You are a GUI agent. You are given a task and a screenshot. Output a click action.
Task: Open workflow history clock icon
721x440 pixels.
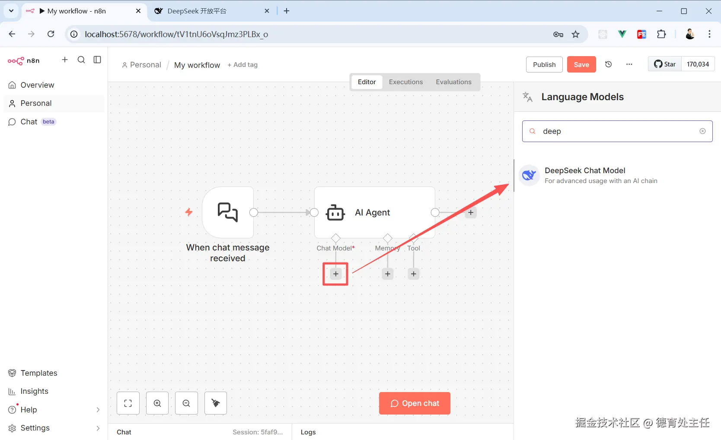(608, 64)
